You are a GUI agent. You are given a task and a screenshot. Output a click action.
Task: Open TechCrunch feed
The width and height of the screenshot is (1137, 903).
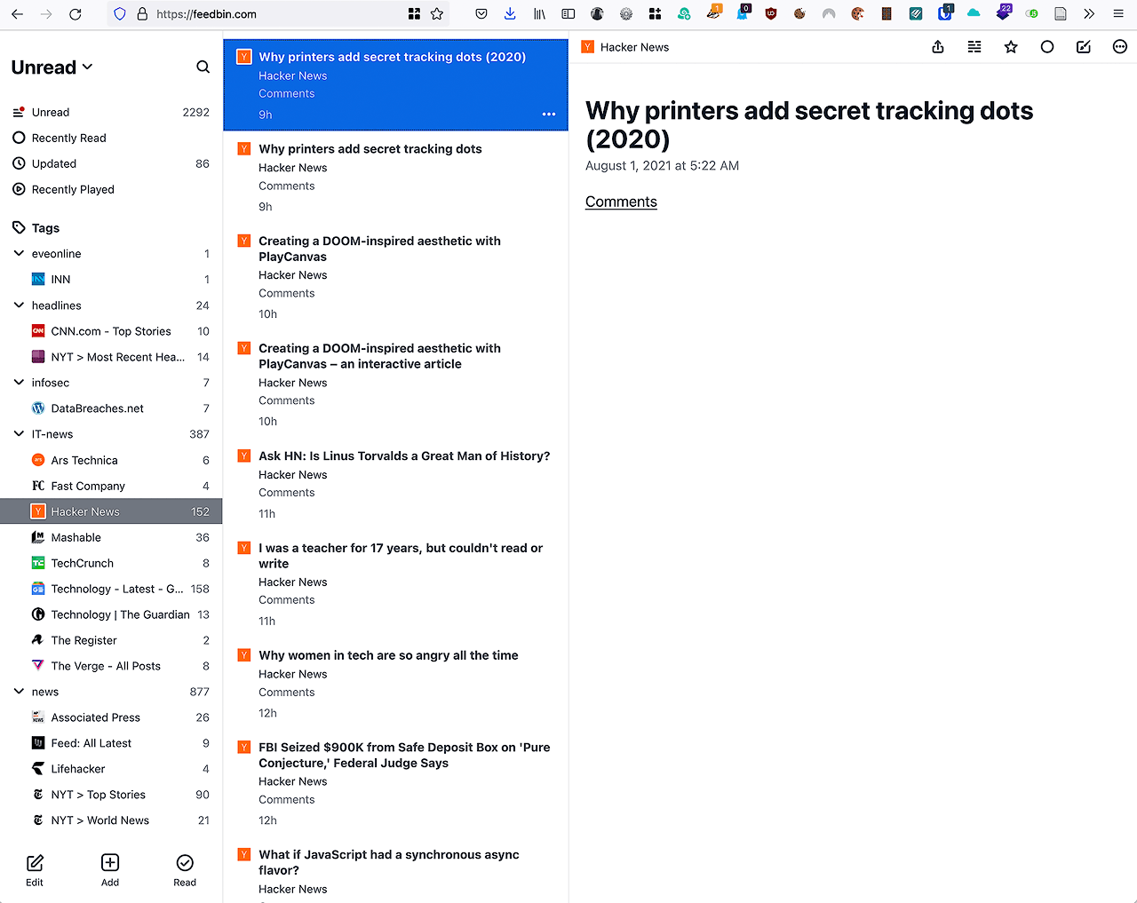click(111, 563)
